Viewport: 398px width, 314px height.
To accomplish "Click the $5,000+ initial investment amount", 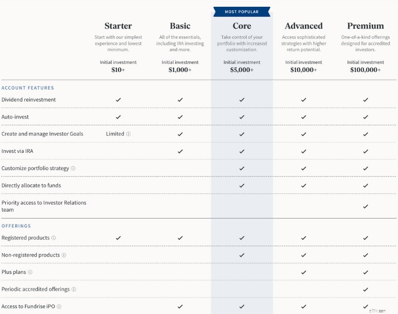I will tap(242, 70).
